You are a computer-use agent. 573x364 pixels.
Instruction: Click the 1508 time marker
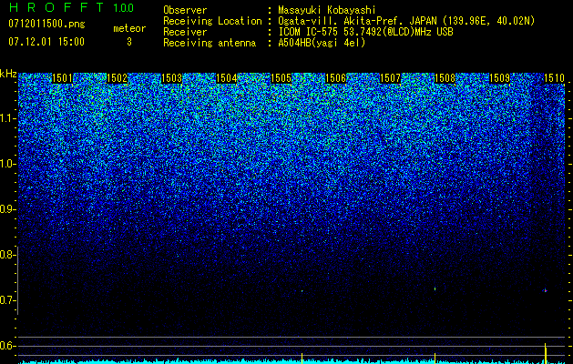coord(445,78)
